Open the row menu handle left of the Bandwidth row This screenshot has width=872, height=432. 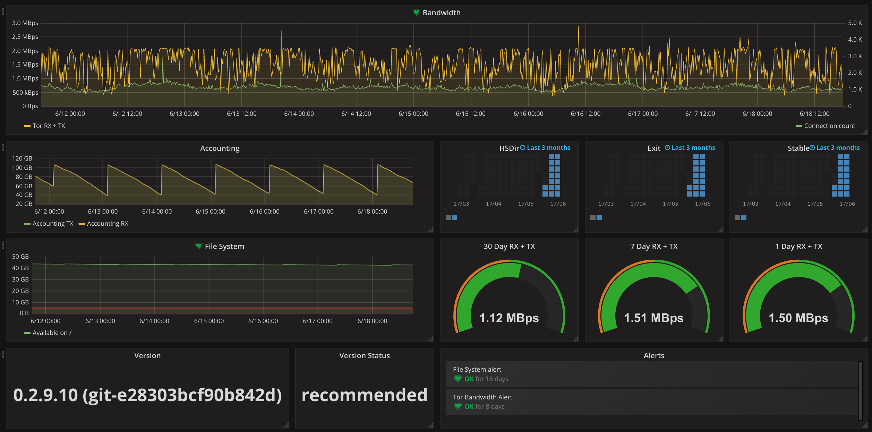point(3,12)
